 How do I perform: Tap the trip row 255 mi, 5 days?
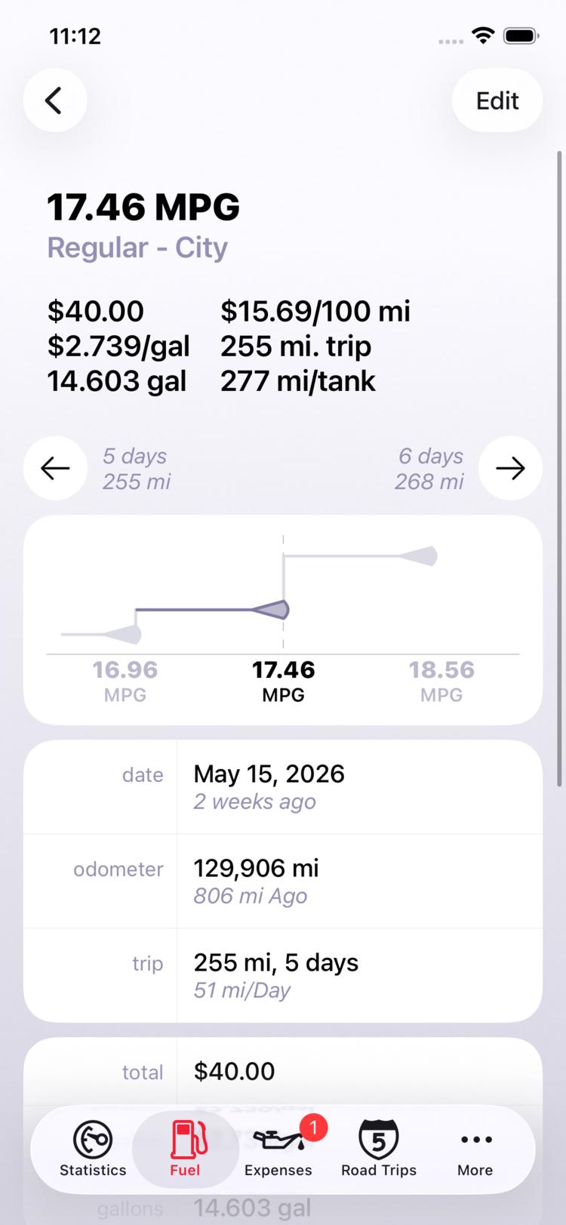pos(283,975)
